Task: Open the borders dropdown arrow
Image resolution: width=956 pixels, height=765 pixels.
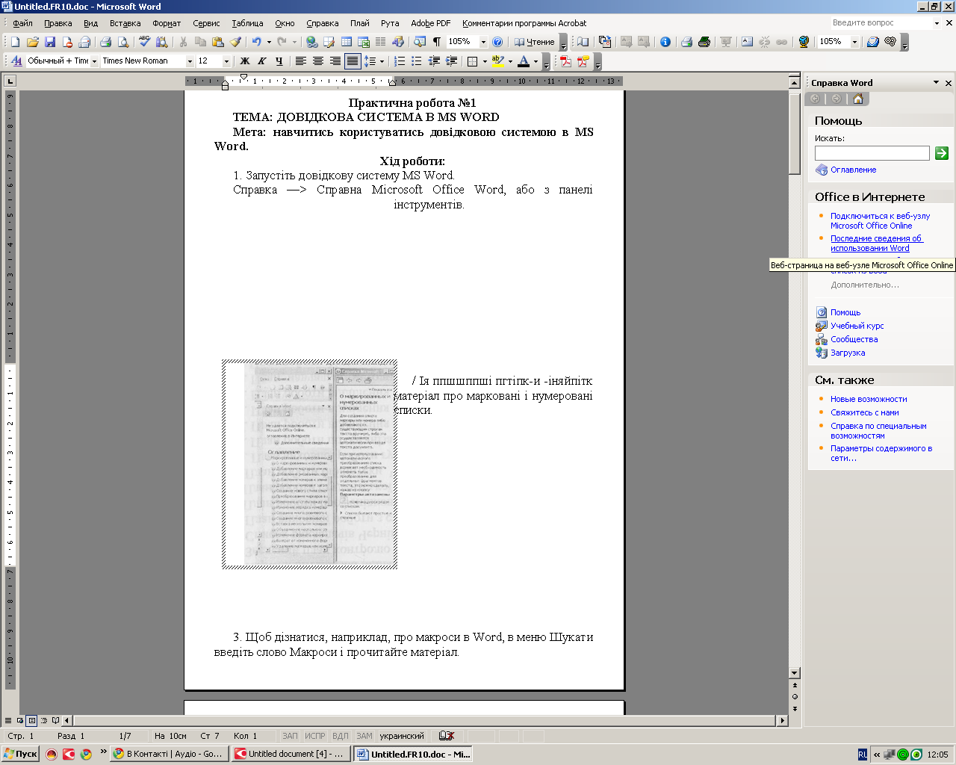Action: click(x=485, y=61)
